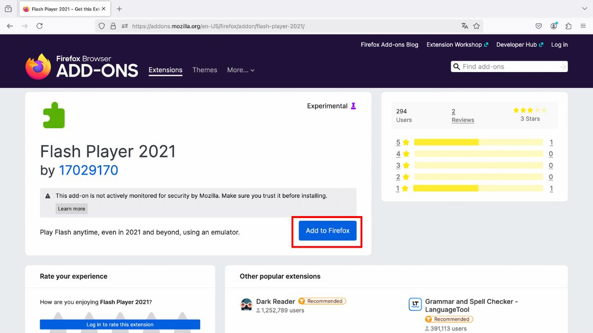This screenshot has width=593, height=333.
Task: Open the Firefox hamburger menu
Action: (x=583, y=26)
